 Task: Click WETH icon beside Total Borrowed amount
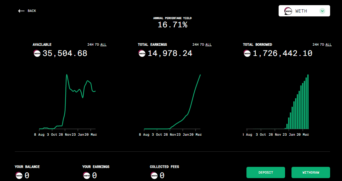click(247, 53)
